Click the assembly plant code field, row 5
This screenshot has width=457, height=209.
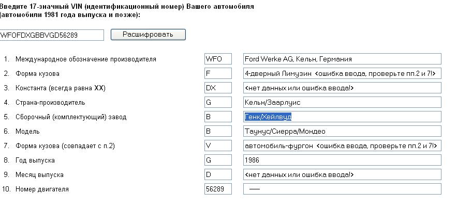[218, 117]
